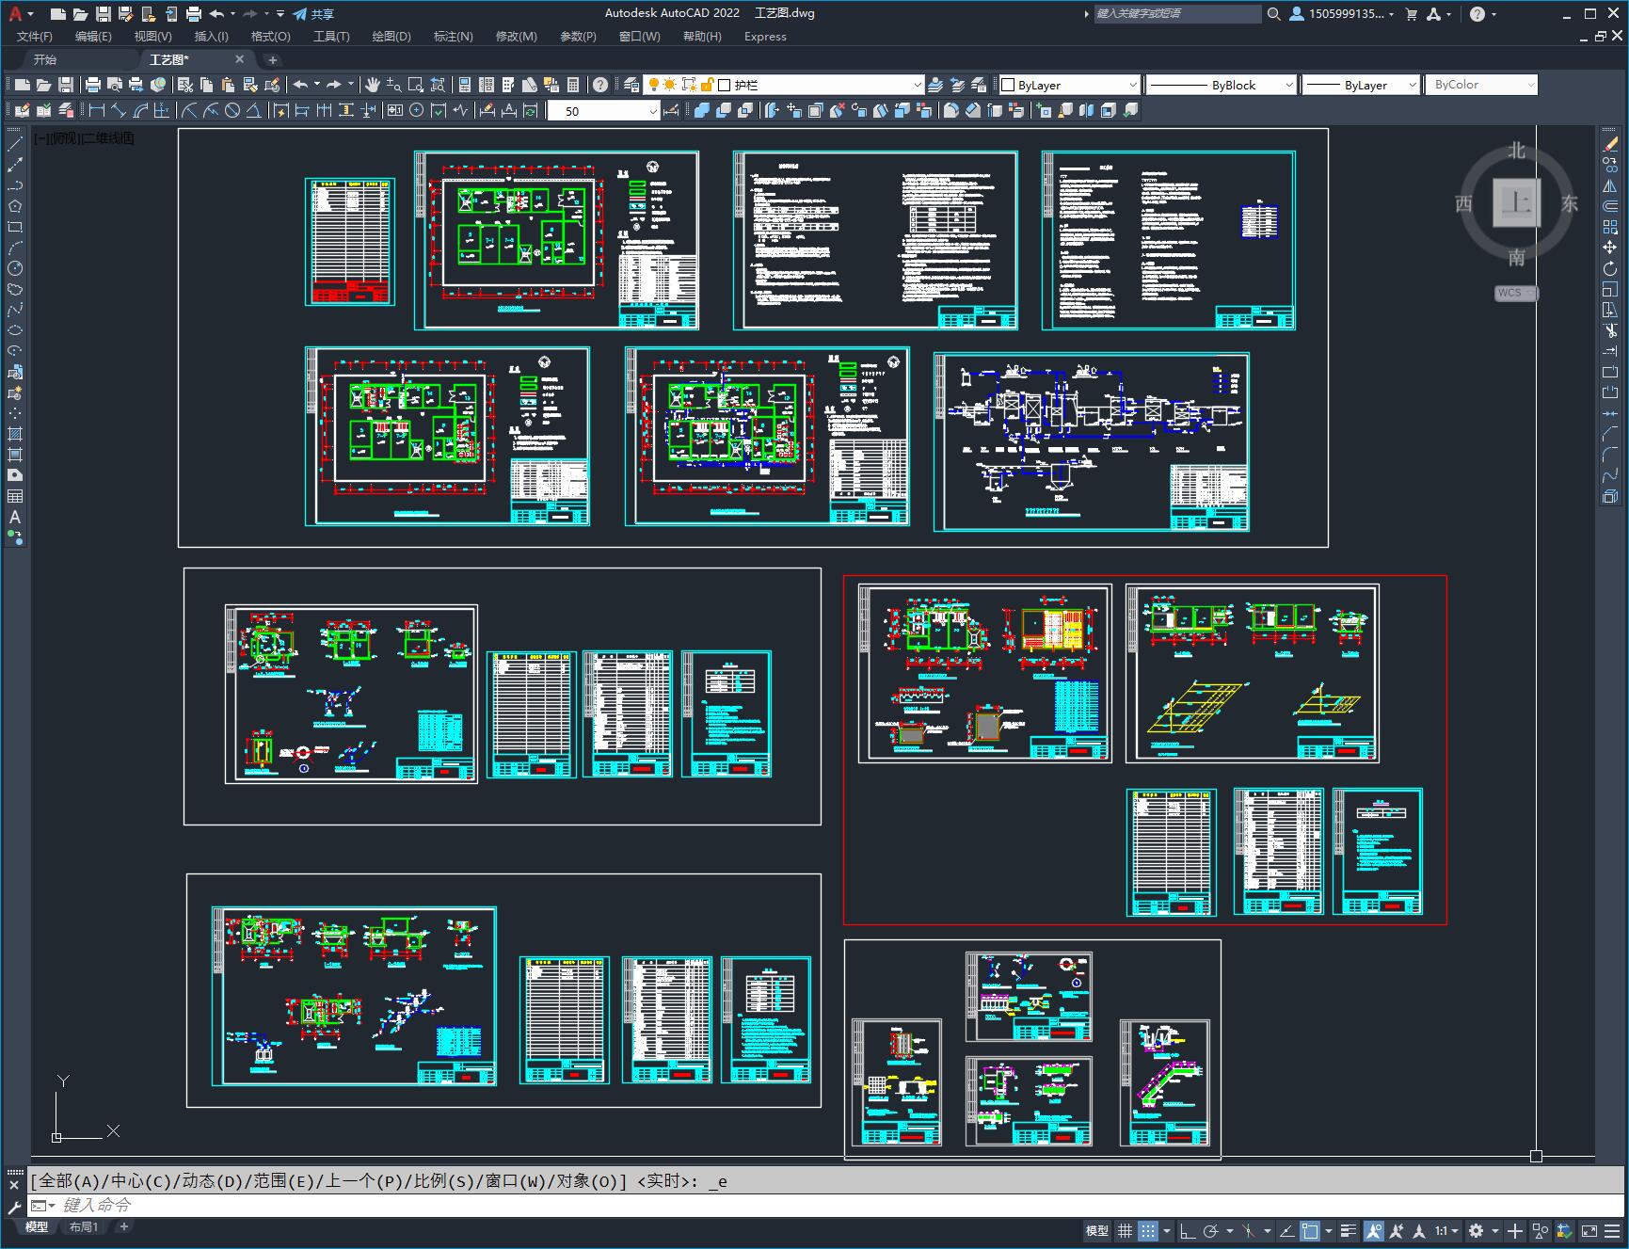Screen dimensions: 1629x1249
Task: Click the color swatch next to ByLayer
Action: [x=1008, y=85]
